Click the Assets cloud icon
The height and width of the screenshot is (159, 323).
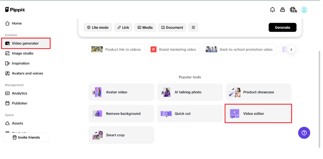pyautogui.click(x=7, y=123)
